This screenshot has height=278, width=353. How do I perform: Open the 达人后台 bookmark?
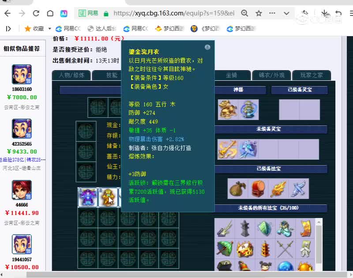(102, 29)
